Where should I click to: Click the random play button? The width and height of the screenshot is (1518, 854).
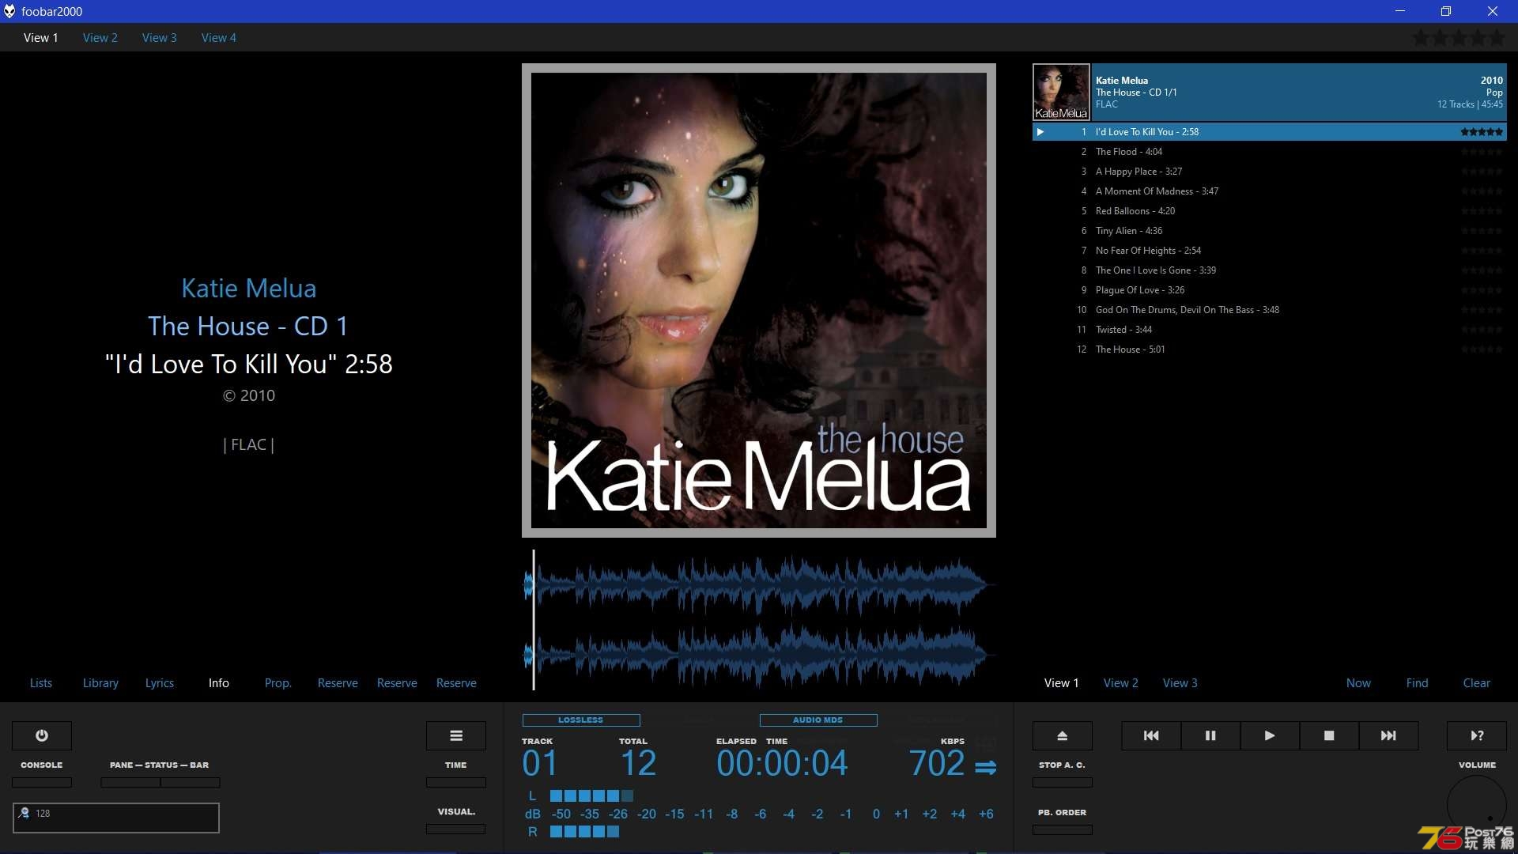point(1477,735)
